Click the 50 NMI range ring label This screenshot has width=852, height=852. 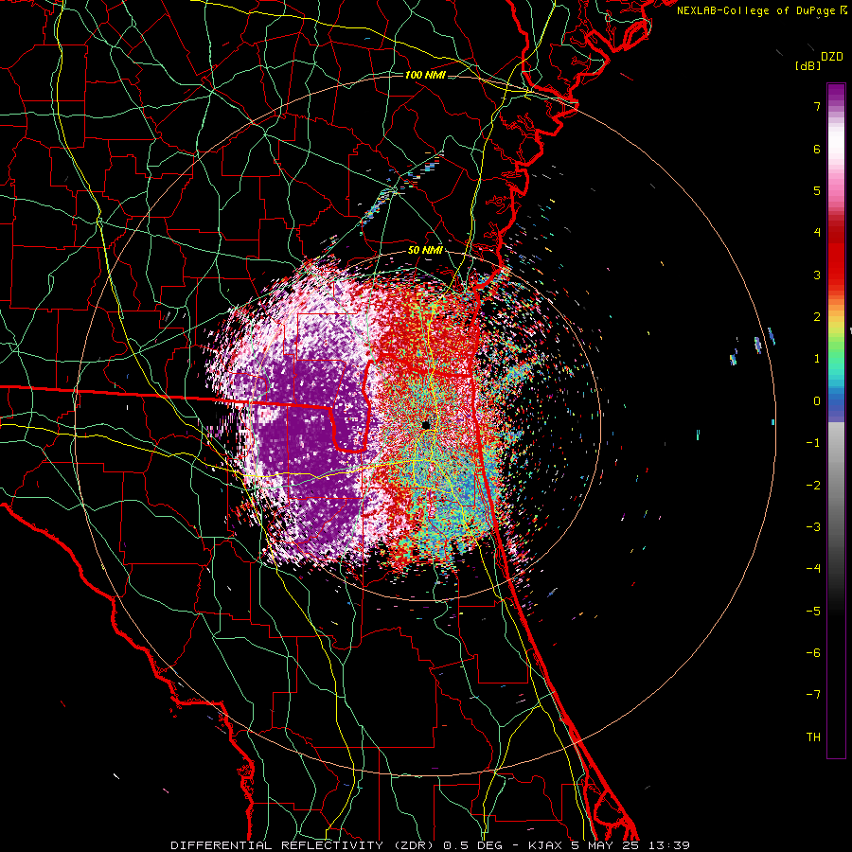point(425,250)
